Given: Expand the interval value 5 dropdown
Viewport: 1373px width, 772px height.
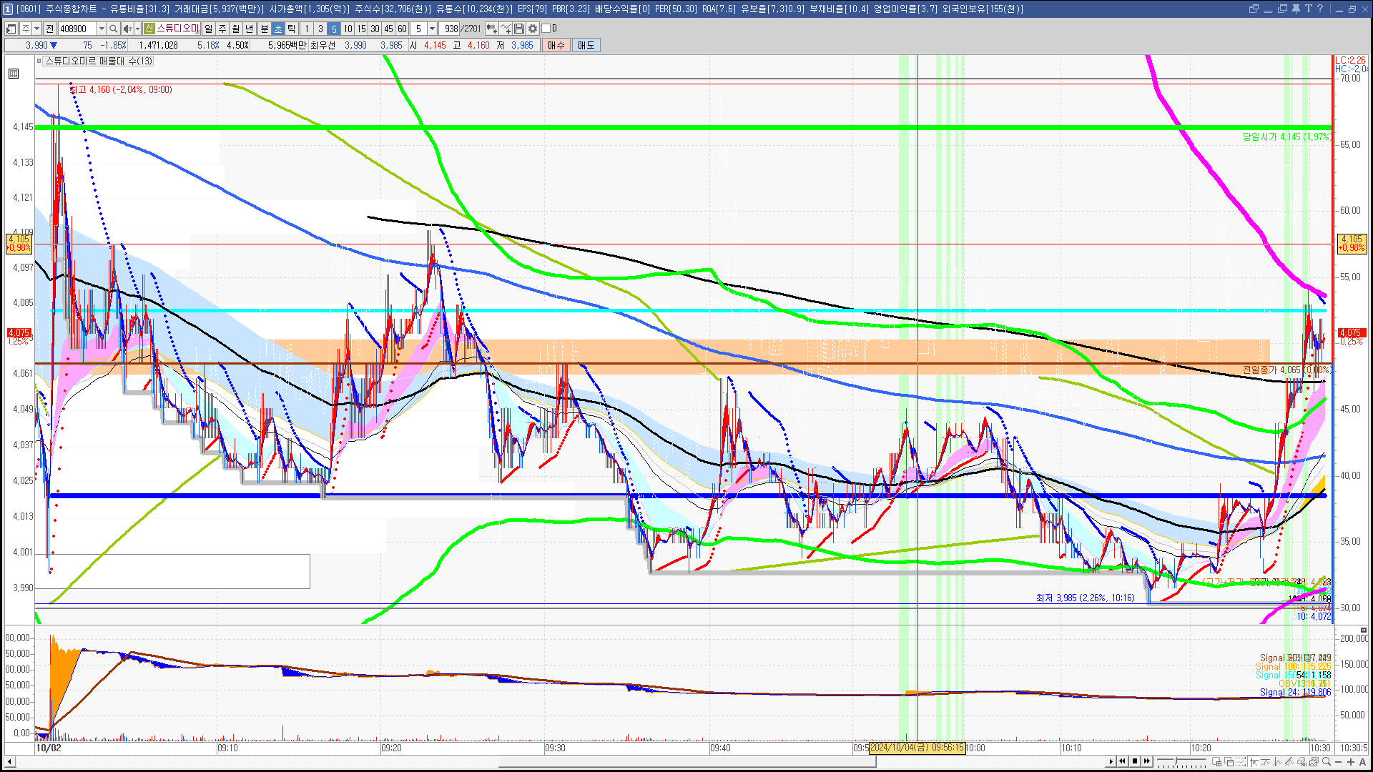Looking at the screenshot, I should tap(432, 29).
